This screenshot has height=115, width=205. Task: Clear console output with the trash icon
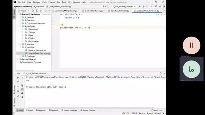pyautogui.click(x=22, y=97)
